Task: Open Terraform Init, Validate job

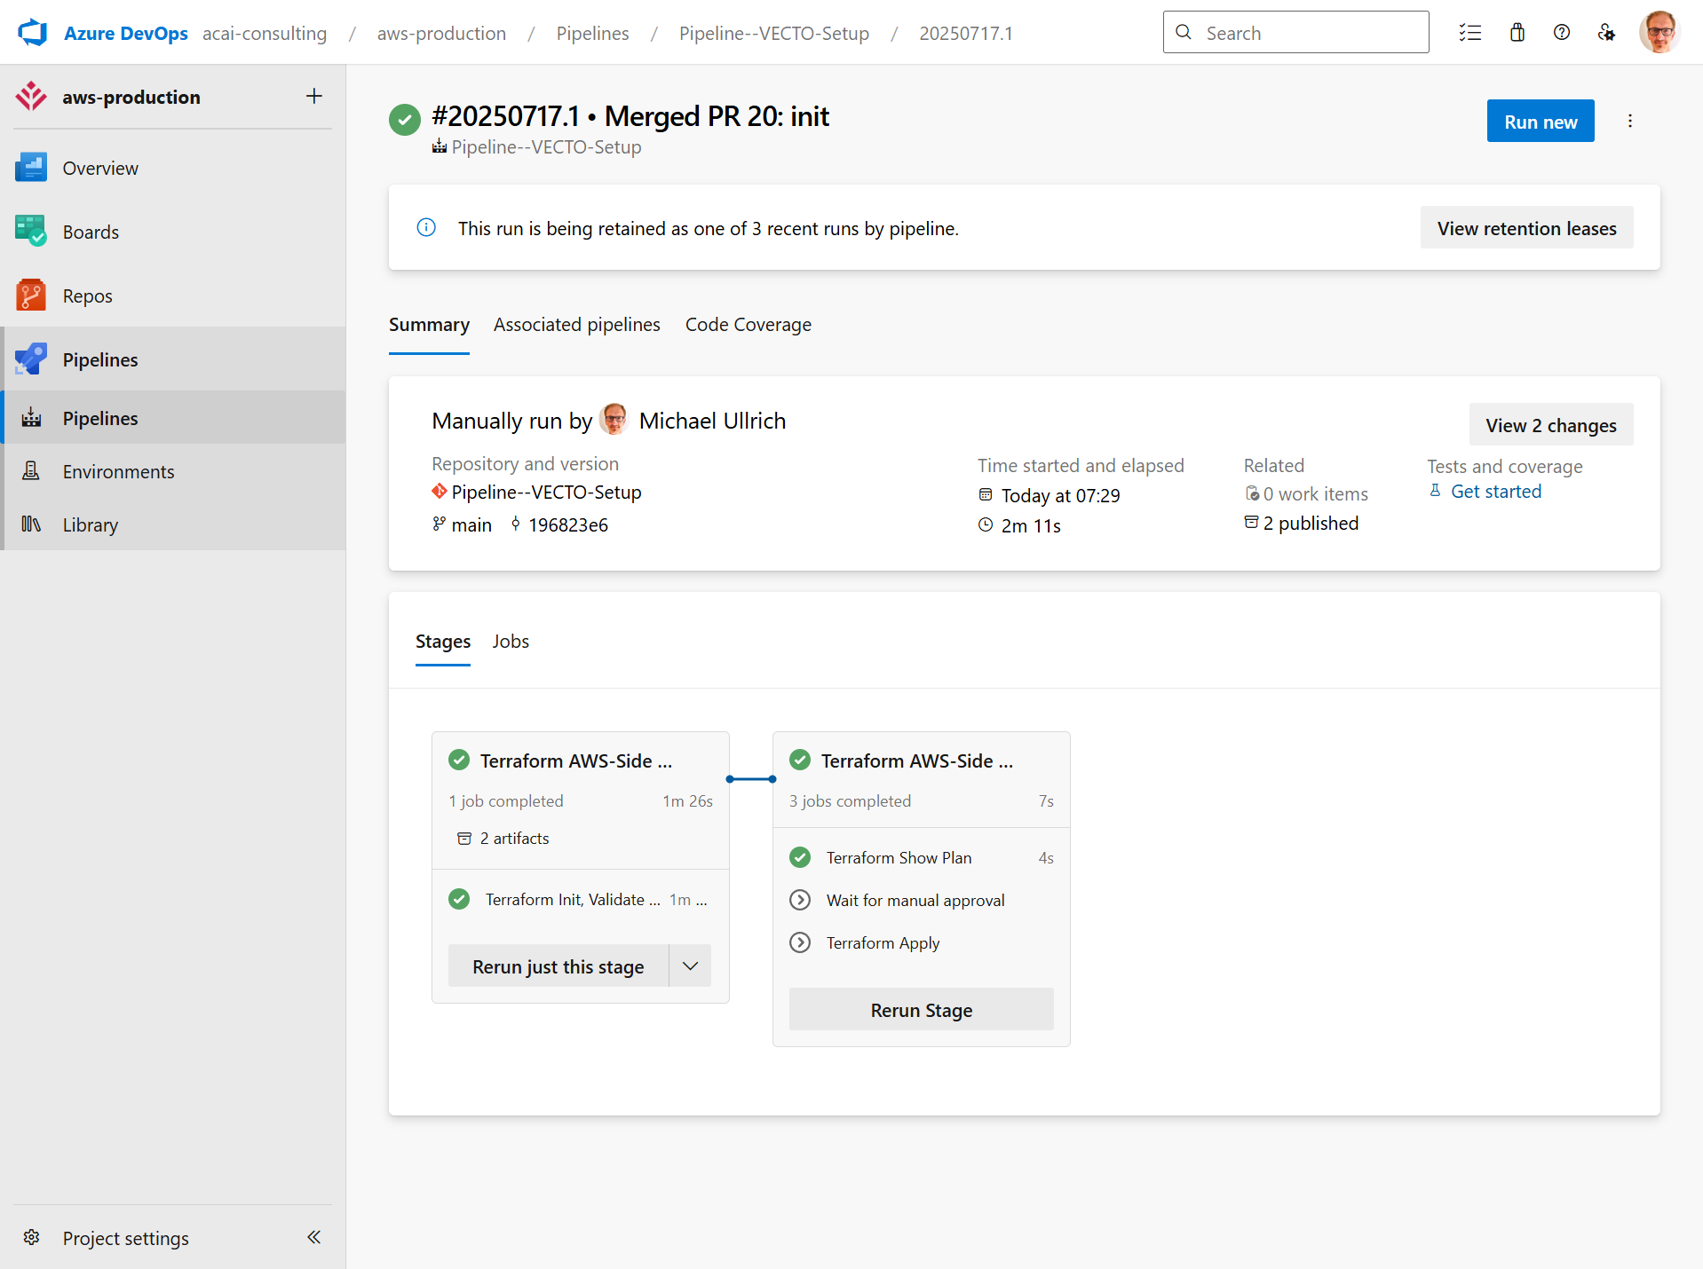Action: 581,900
